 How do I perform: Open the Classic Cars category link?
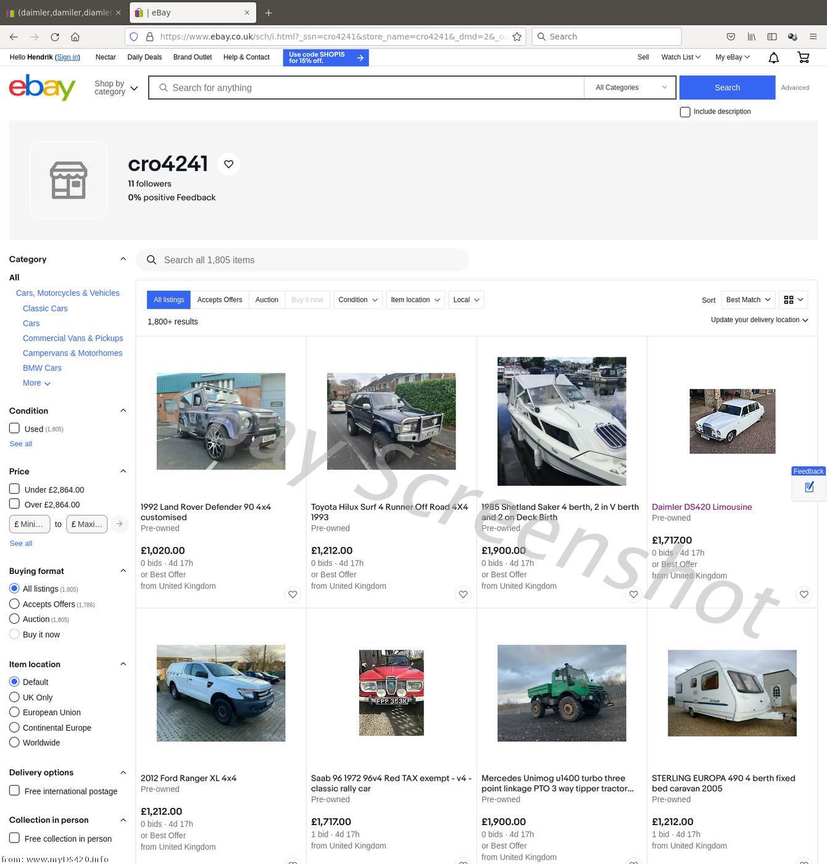[x=45, y=309]
